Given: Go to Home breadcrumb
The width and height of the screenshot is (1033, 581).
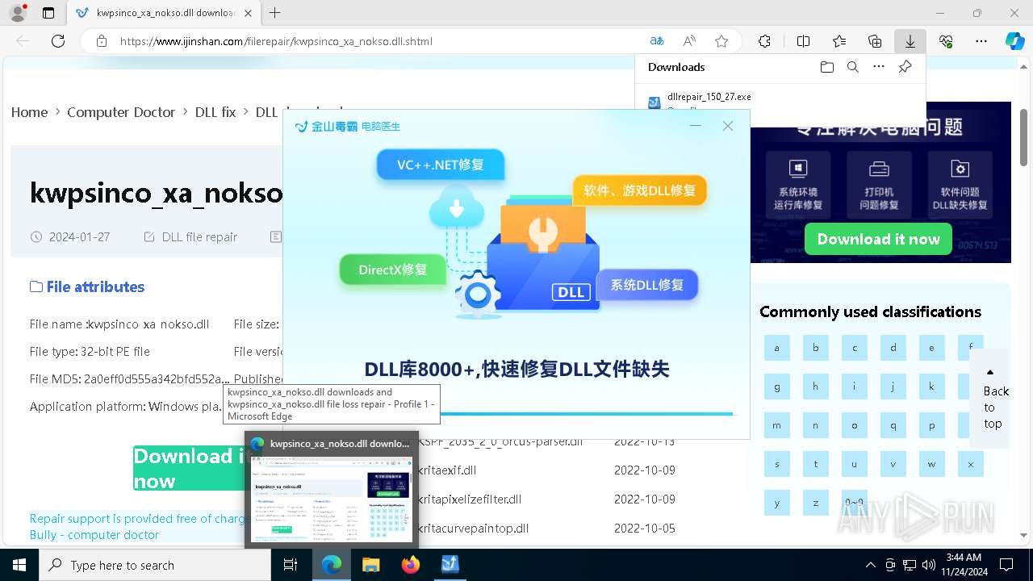Looking at the screenshot, I should tap(29, 112).
